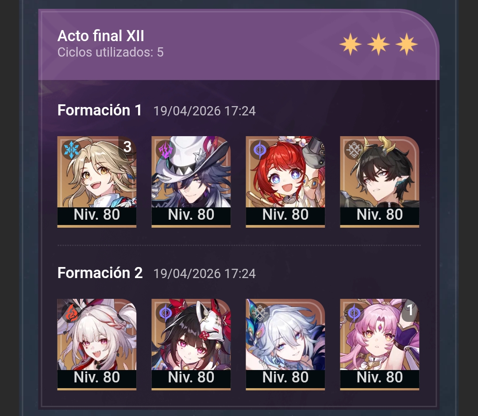Click the Acto final XII title
This screenshot has width=478, height=416.
tap(101, 36)
